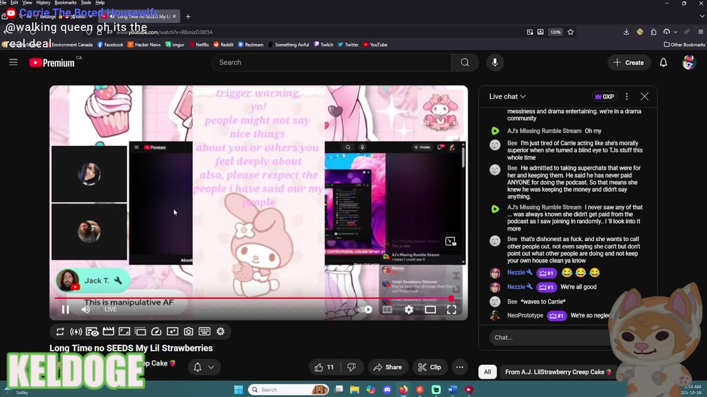Screen dimensions: 707x397
Task: Toggle closed captions on the player
Action: (x=387, y=310)
